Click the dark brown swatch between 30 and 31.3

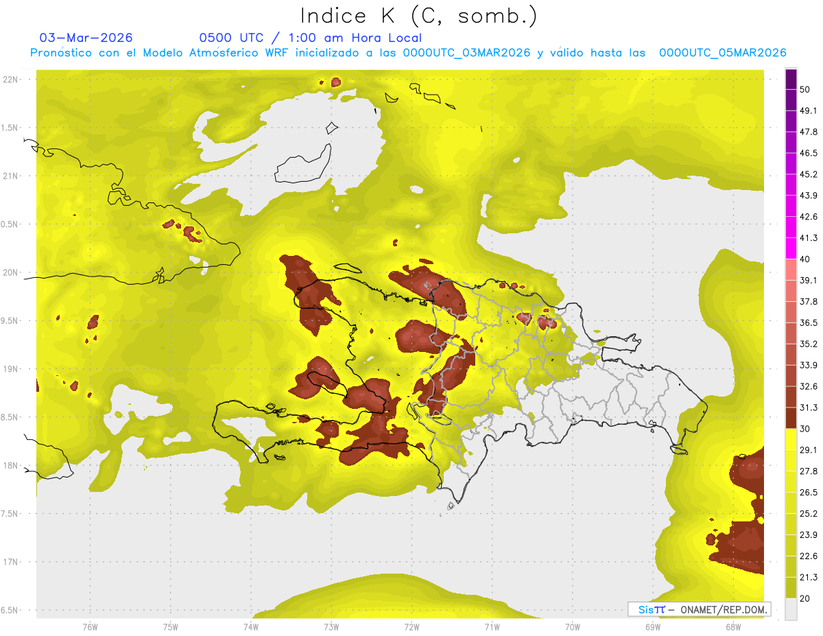point(791,418)
